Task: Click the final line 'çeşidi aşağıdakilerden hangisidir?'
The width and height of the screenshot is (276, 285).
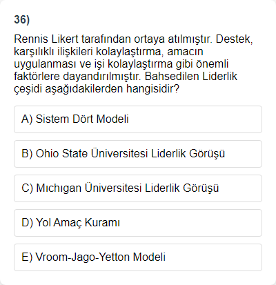Action: (x=97, y=89)
